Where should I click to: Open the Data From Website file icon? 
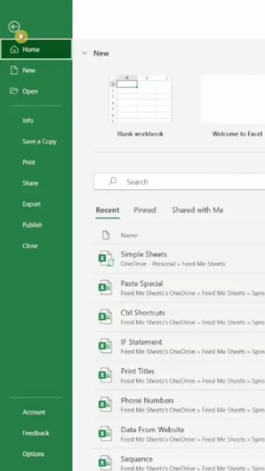[105, 433]
